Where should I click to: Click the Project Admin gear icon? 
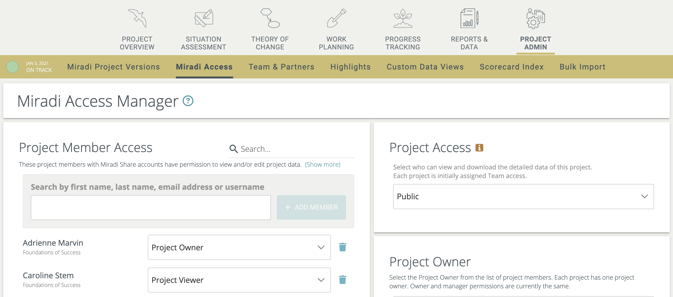(x=535, y=18)
